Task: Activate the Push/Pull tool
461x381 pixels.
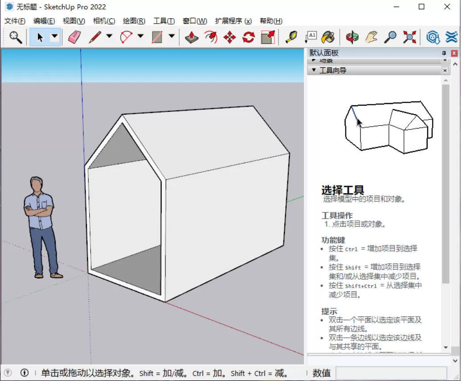Action: pos(192,37)
